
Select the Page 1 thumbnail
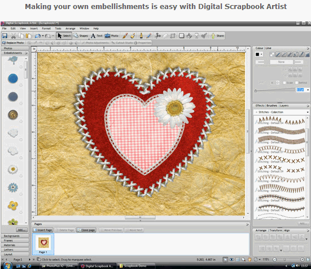click(x=43, y=244)
